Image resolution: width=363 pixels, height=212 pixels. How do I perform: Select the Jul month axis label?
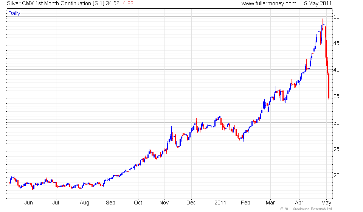point(56,203)
